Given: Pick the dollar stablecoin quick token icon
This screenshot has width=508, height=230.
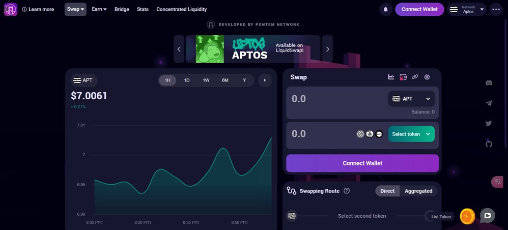Looking at the screenshot, I should (360, 134).
